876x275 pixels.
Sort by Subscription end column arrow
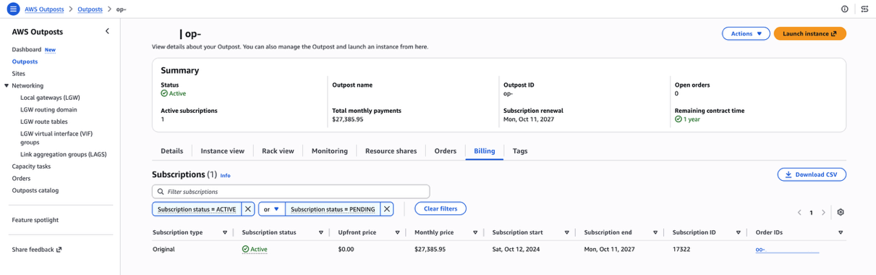[655, 232]
